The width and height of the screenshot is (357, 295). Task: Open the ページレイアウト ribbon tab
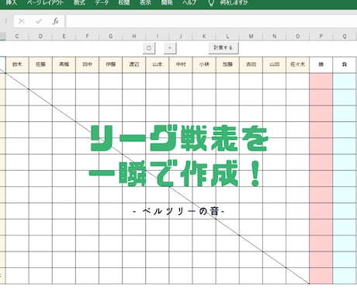(45, 3)
